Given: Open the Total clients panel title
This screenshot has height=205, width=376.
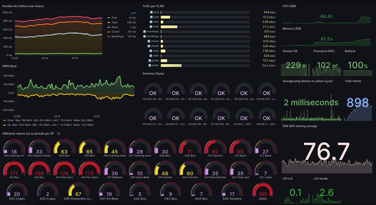Looking at the screenshot, I should (353, 81).
